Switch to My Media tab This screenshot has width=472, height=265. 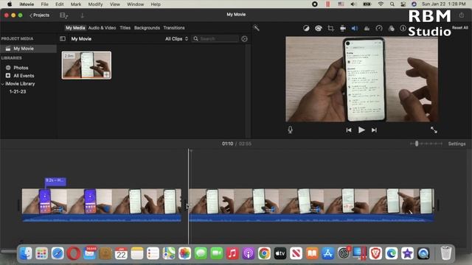pos(75,28)
